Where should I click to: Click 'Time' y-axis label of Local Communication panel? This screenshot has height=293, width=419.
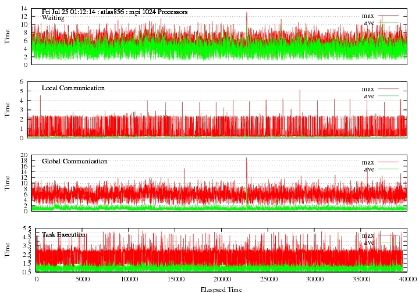(7, 110)
